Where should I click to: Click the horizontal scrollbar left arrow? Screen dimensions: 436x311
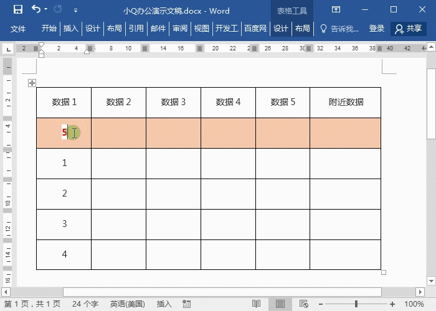pyautogui.click(x=6, y=292)
